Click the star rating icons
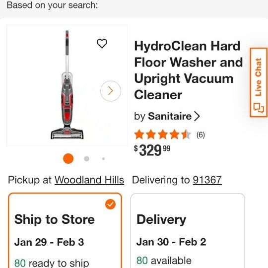The width and height of the screenshot is (268, 268). (163, 134)
